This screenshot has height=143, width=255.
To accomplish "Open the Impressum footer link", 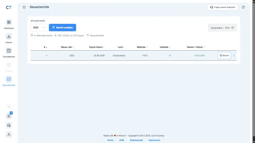I will 154,140.
